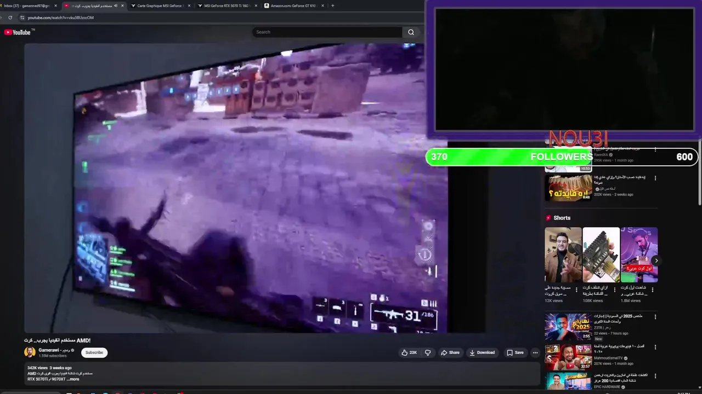Switch to the Inbox (37) Gmail tab

pyautogui.click(x=27, y=5)
